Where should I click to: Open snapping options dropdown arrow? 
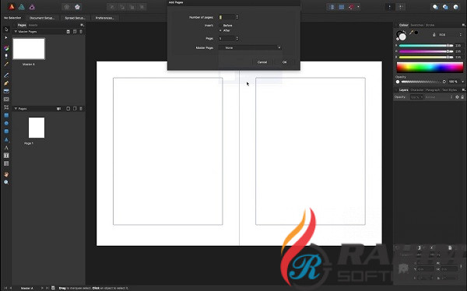coord(358,7)
